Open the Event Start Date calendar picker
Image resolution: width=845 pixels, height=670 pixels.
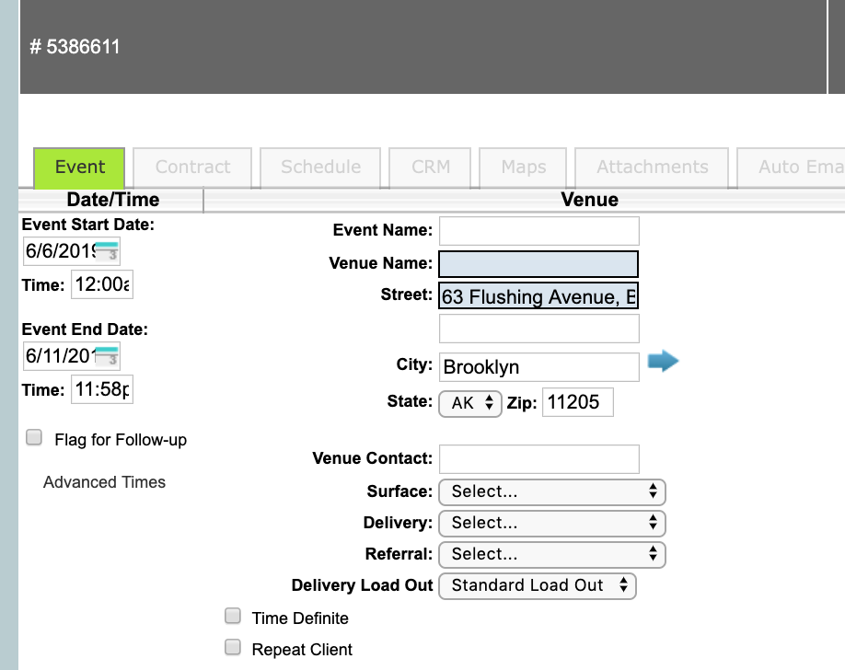tap(108, 250)
